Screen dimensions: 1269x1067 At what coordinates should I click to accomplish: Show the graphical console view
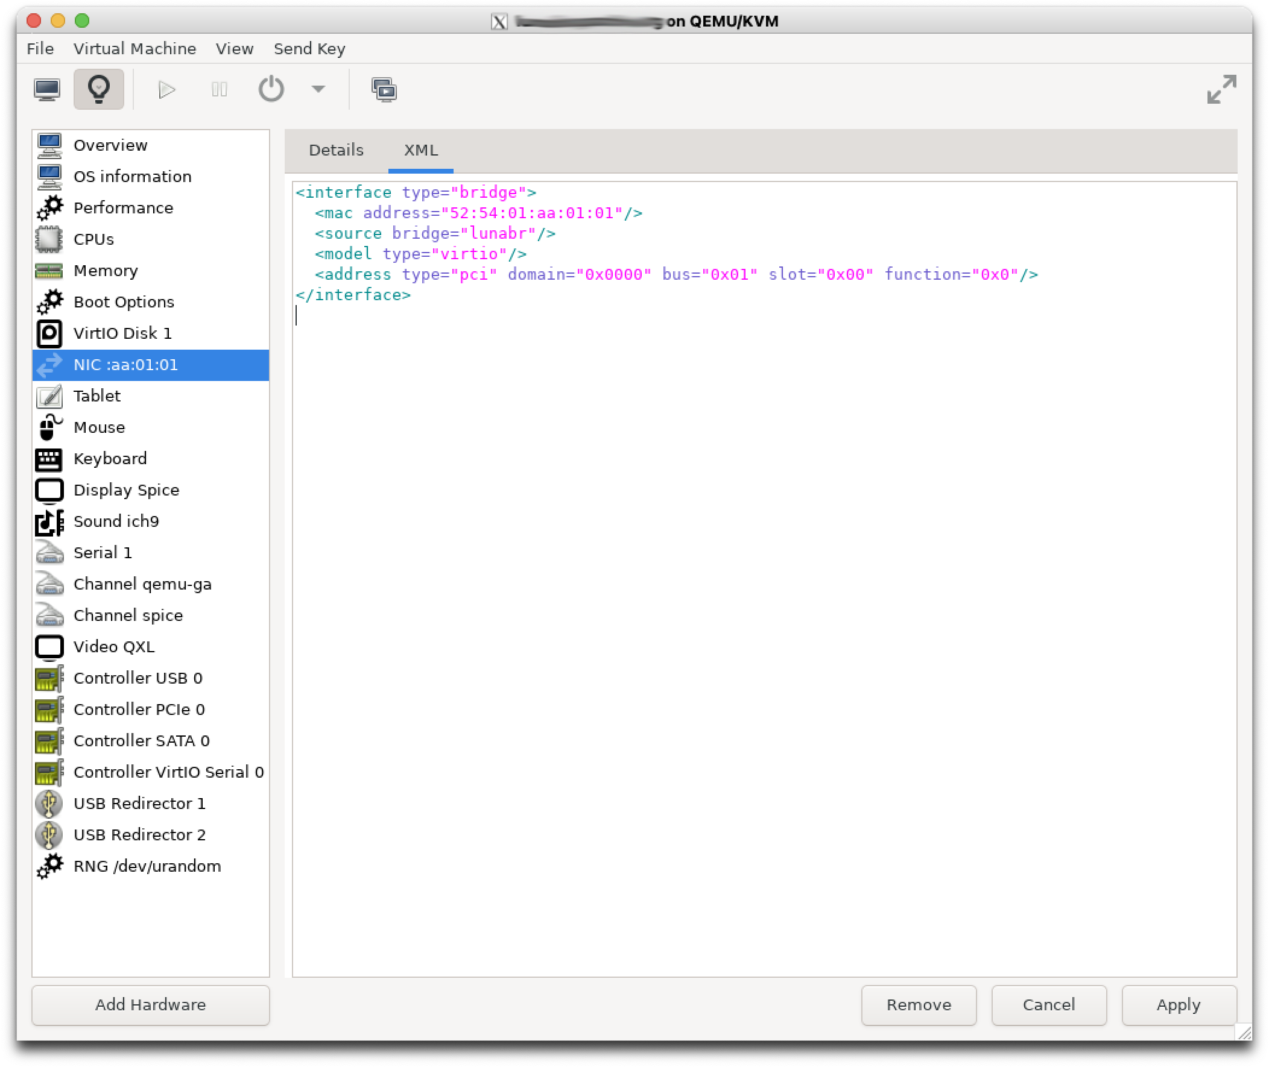point(47,90)
